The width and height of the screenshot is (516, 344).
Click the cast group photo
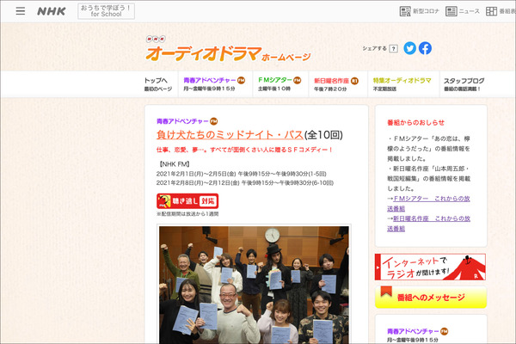[x=254, y=284]
